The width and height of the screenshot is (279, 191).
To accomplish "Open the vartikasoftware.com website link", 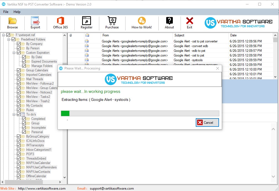I will click(x=42, y=189).
